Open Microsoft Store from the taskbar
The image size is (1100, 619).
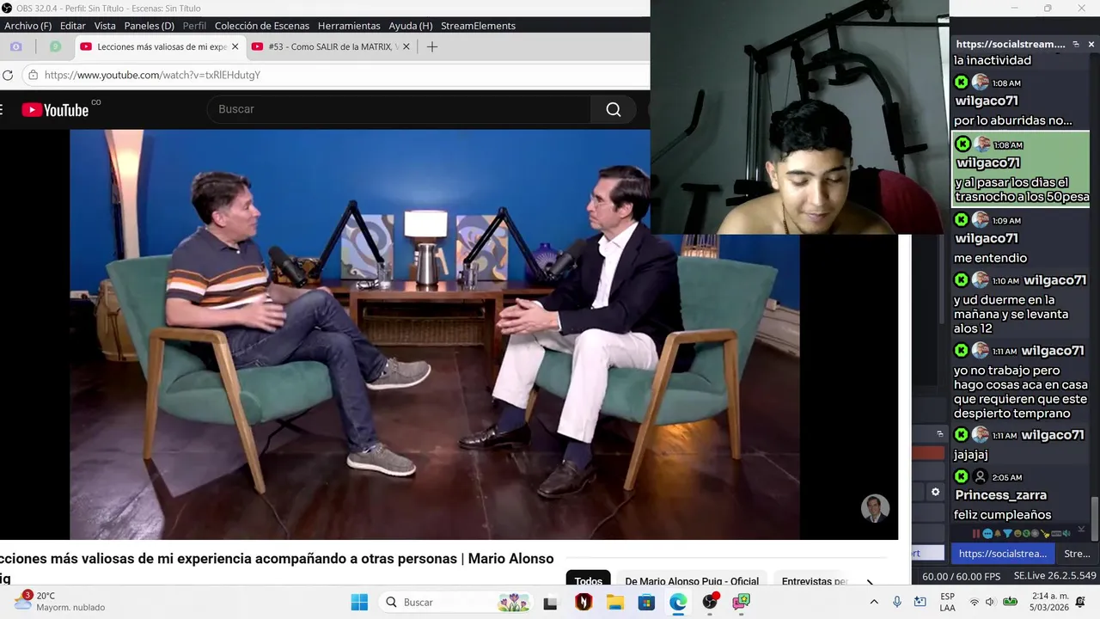(x=646, y=602)
